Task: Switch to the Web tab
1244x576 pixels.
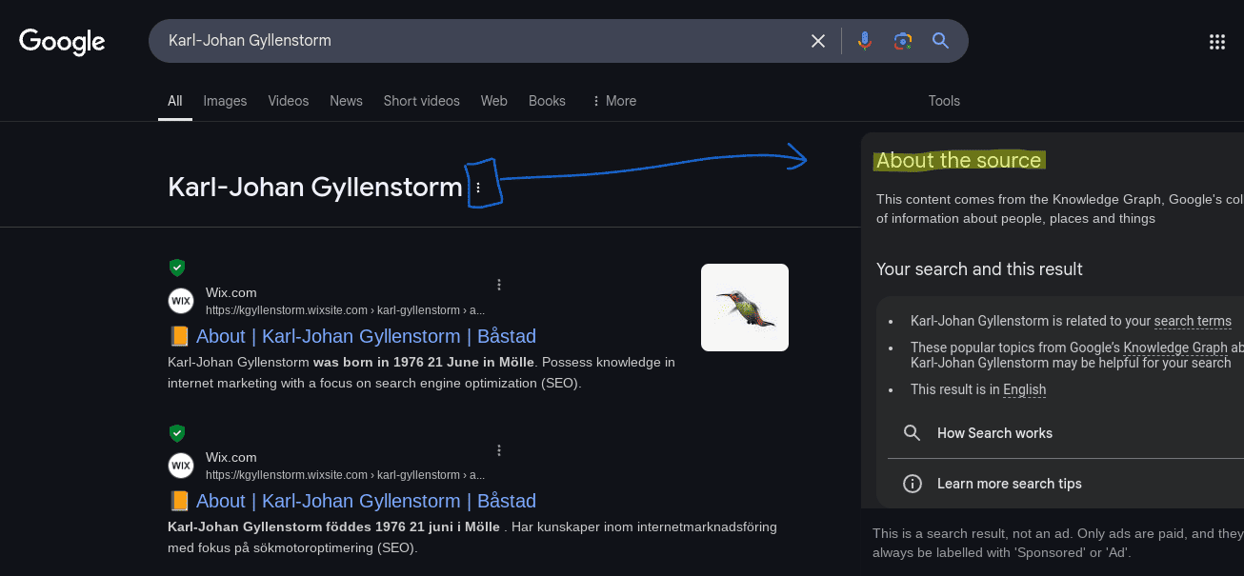Action: (x=493, y=101)
